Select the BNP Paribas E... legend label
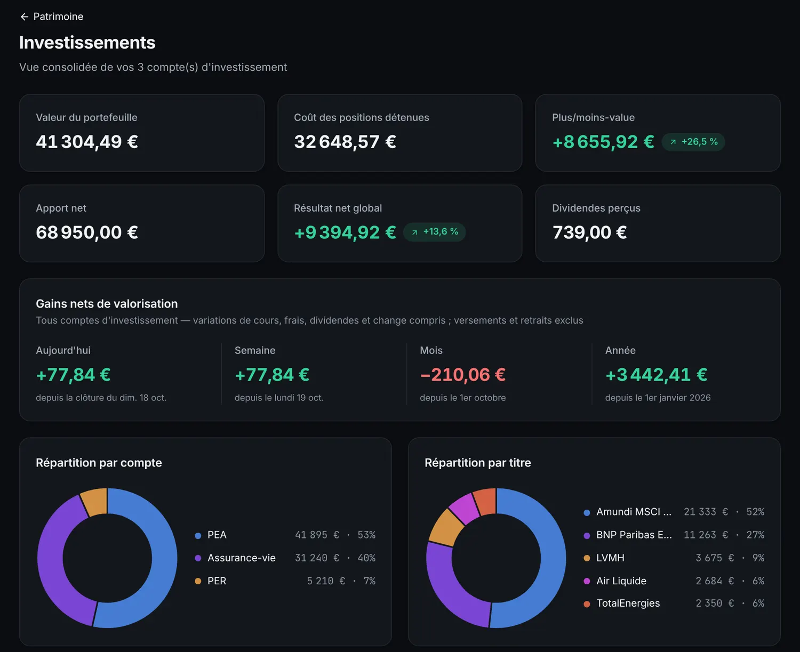The width and height of the screenshot is (800, 652). pos(634,535)
